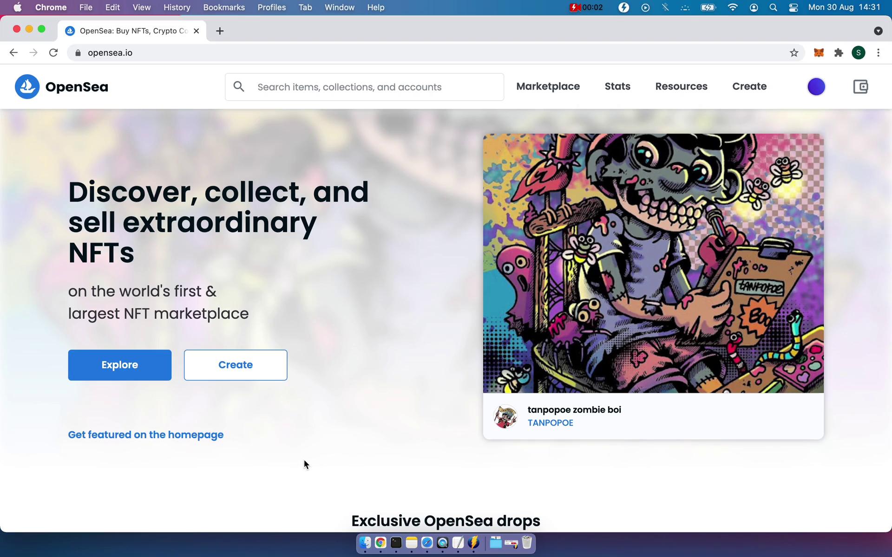Open Get featured on the homepage link
The height and width of the screenshot is (557, 892).
pos(145,435)
